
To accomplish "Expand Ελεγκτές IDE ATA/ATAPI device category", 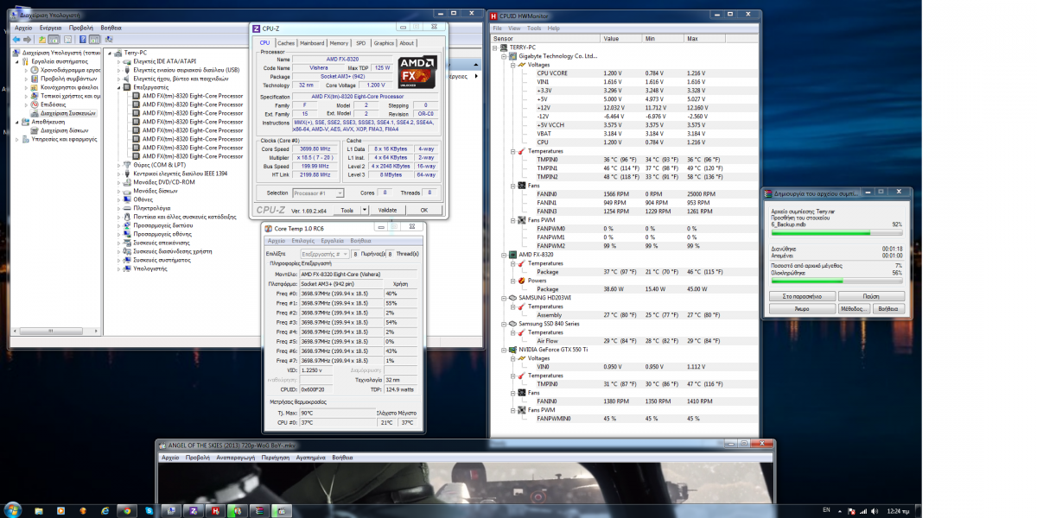I will coord(118,61).
